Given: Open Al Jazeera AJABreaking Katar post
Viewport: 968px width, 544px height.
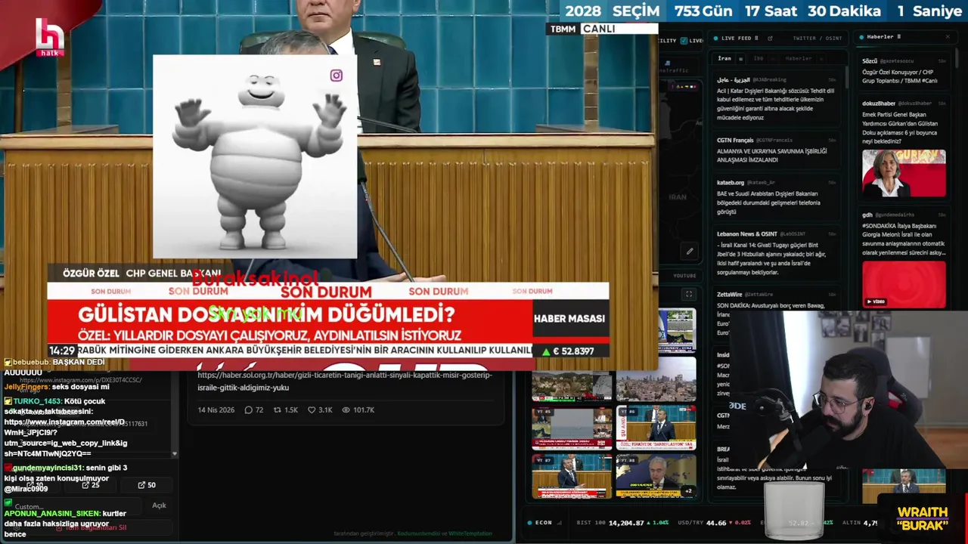Looking at the screenshot, I should pos(777,99).
